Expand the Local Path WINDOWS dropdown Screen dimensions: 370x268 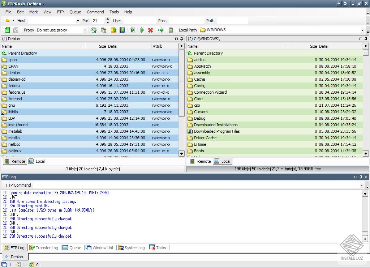[x=362, y=30]
